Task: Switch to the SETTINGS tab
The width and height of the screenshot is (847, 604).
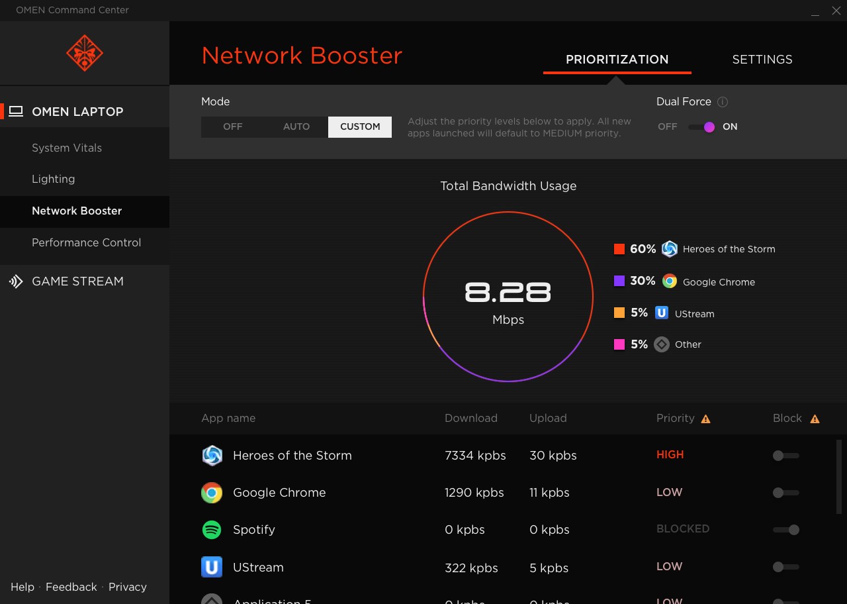Action: (762, 59)
